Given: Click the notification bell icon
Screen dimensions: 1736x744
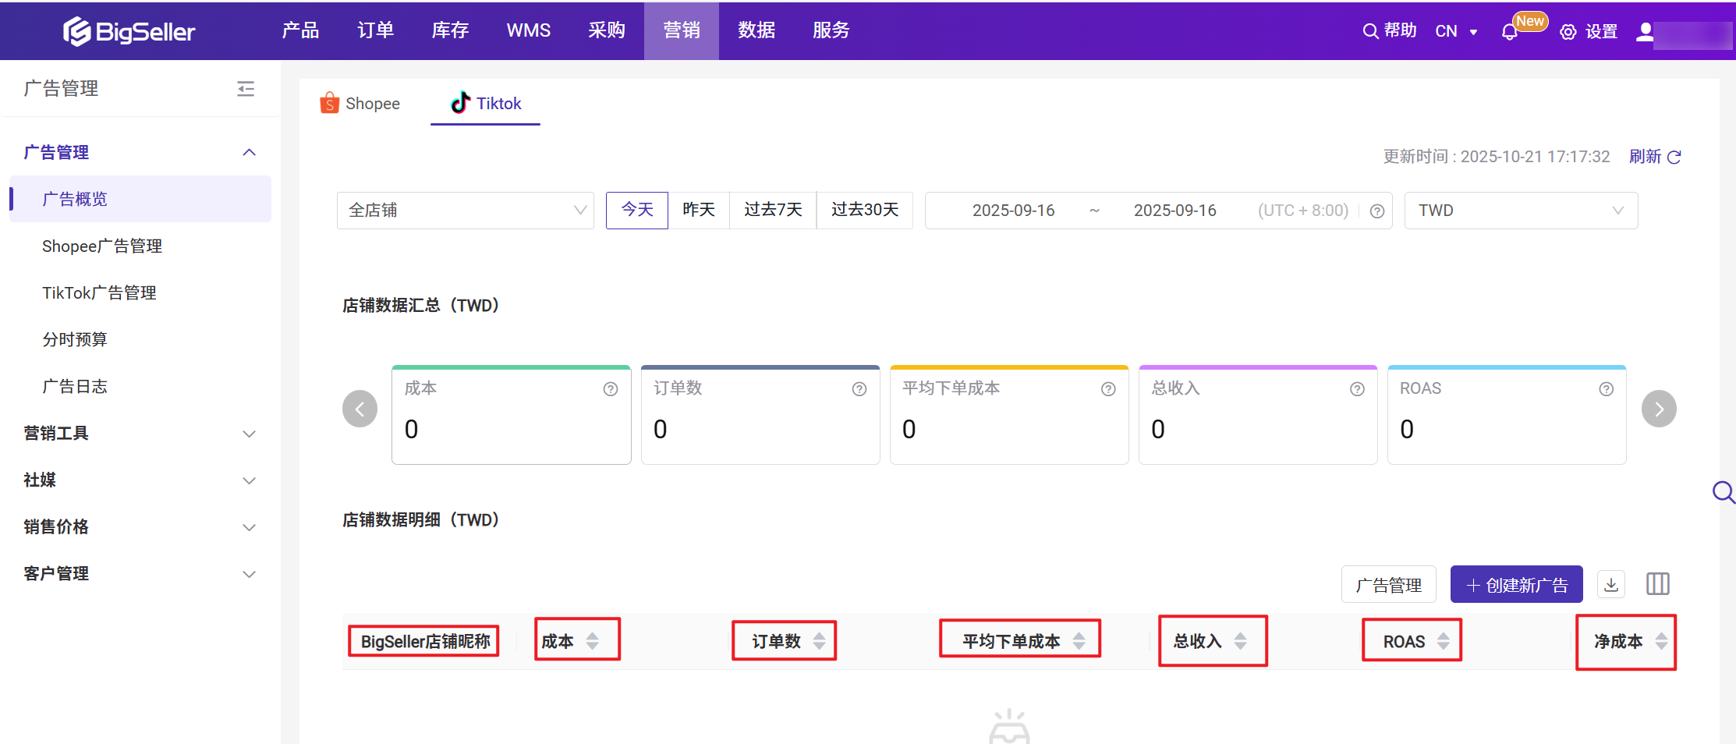Looking at the screenshot, I should click(x=1509, y=32).
